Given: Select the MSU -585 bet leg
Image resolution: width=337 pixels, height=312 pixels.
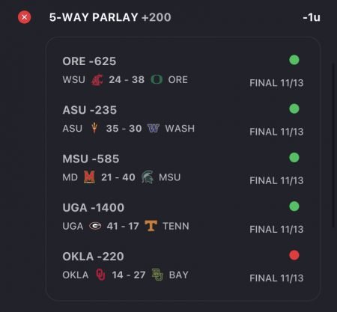Looking at the screenshot, I should click(183, 171).
